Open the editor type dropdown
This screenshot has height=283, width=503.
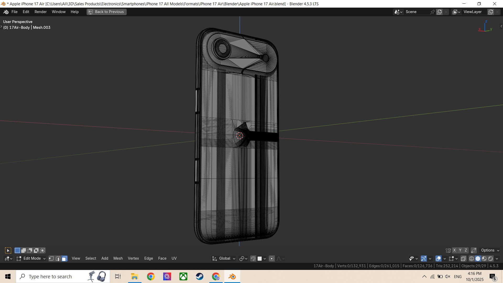click(8, 259)
